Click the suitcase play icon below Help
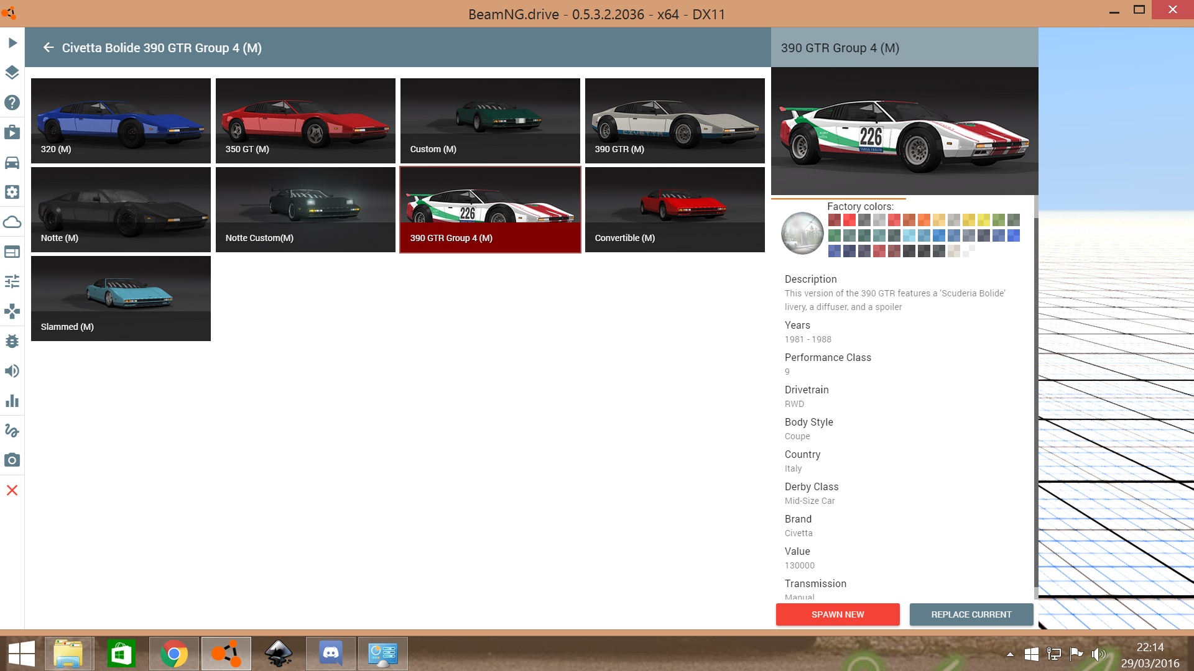 click(12, 132)
